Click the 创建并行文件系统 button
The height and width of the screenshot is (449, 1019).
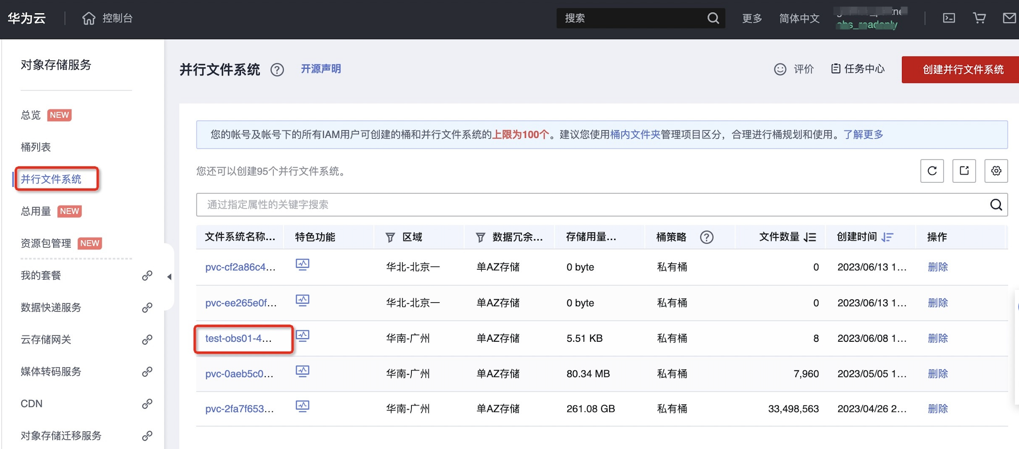961,70
